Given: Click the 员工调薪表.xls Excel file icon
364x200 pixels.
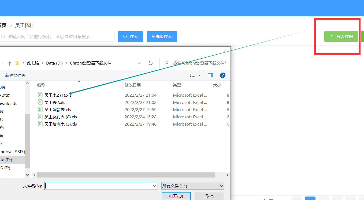Looking at the screenshot, I should point(40,110).
